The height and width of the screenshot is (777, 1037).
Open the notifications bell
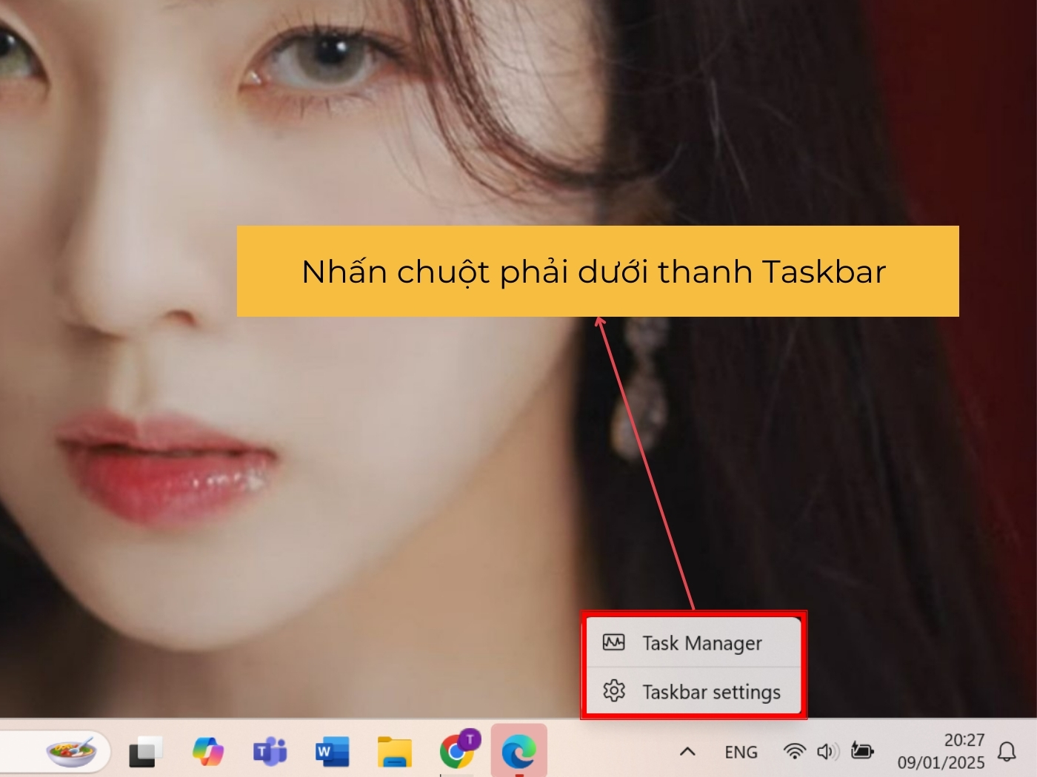pyautogui.click(x=1007, y=752)
